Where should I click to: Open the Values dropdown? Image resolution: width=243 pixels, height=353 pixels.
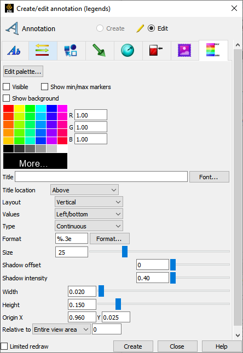pos(89,214)
